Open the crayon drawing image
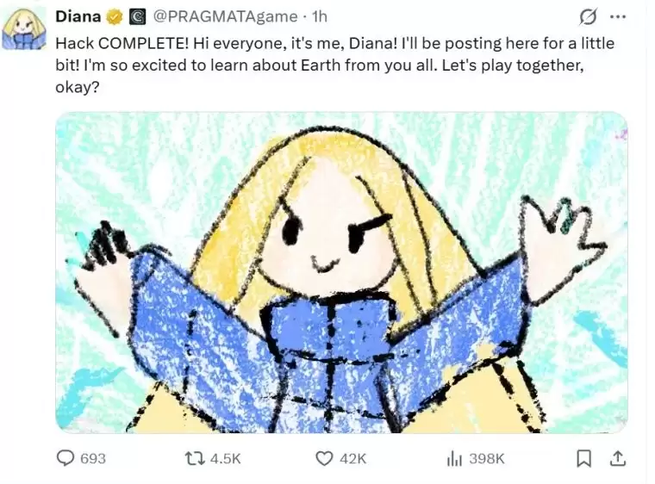 [341, 272]
